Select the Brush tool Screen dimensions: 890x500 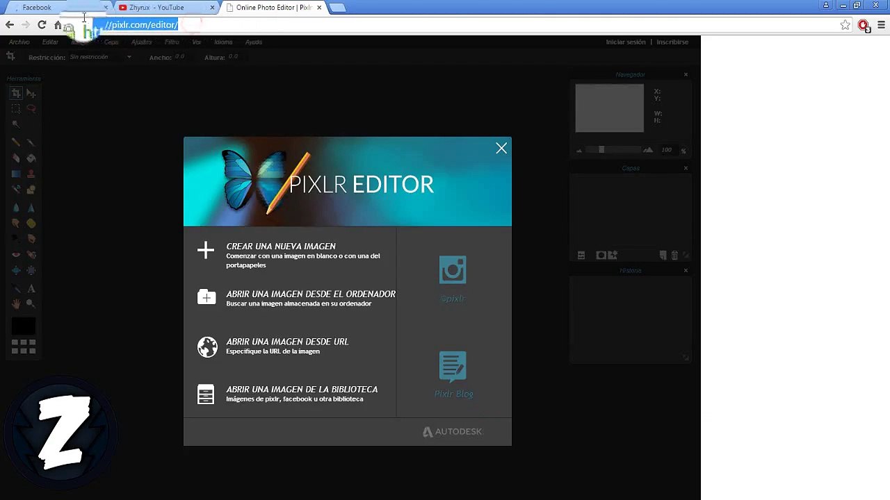click(x=31, y=142)
